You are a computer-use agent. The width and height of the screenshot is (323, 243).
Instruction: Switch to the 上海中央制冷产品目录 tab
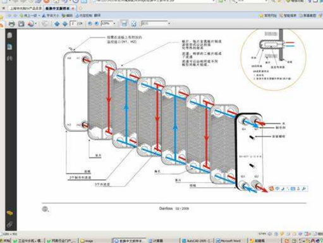tap(26, 9)
